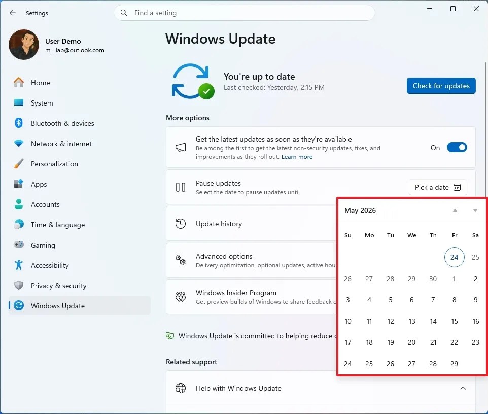Open the Pick a date dropdown
The height and width of the screenshot is (414, 488).
coord(438,187)
